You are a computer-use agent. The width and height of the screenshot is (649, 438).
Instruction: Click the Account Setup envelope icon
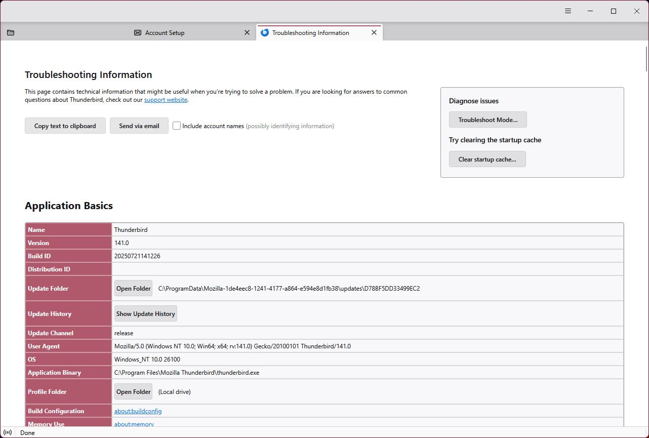[x=138, y=33]
